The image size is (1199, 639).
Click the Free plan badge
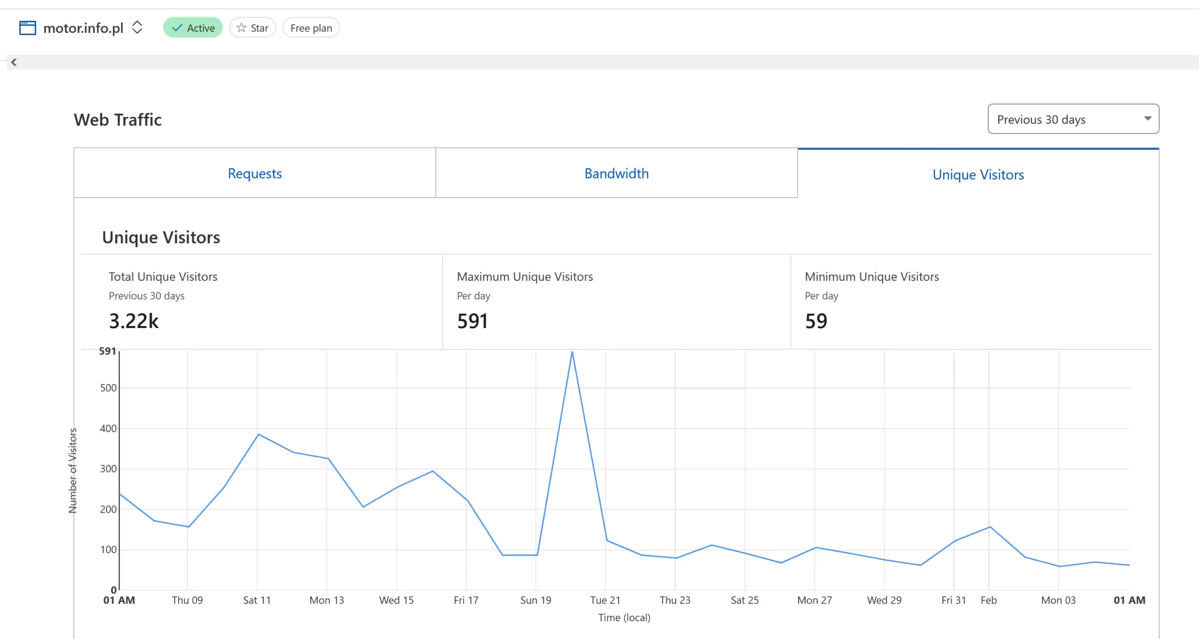[311, 28]
